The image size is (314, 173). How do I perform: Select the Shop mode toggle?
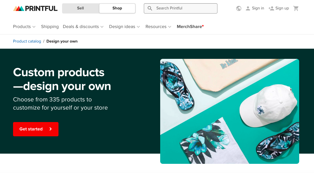tap(117, 8)
